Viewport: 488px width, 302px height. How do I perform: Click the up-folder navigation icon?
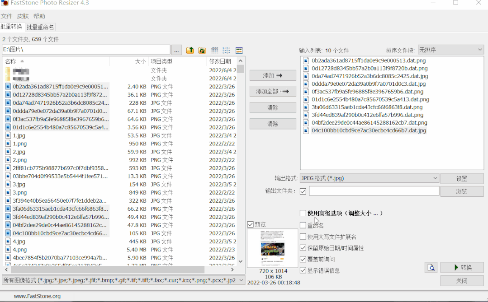(190, 50)
